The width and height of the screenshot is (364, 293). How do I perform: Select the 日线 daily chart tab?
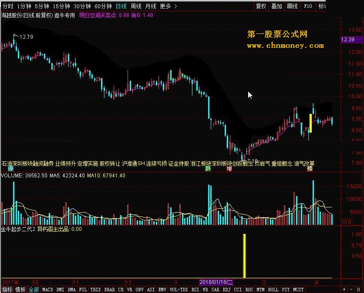(121, 6)
